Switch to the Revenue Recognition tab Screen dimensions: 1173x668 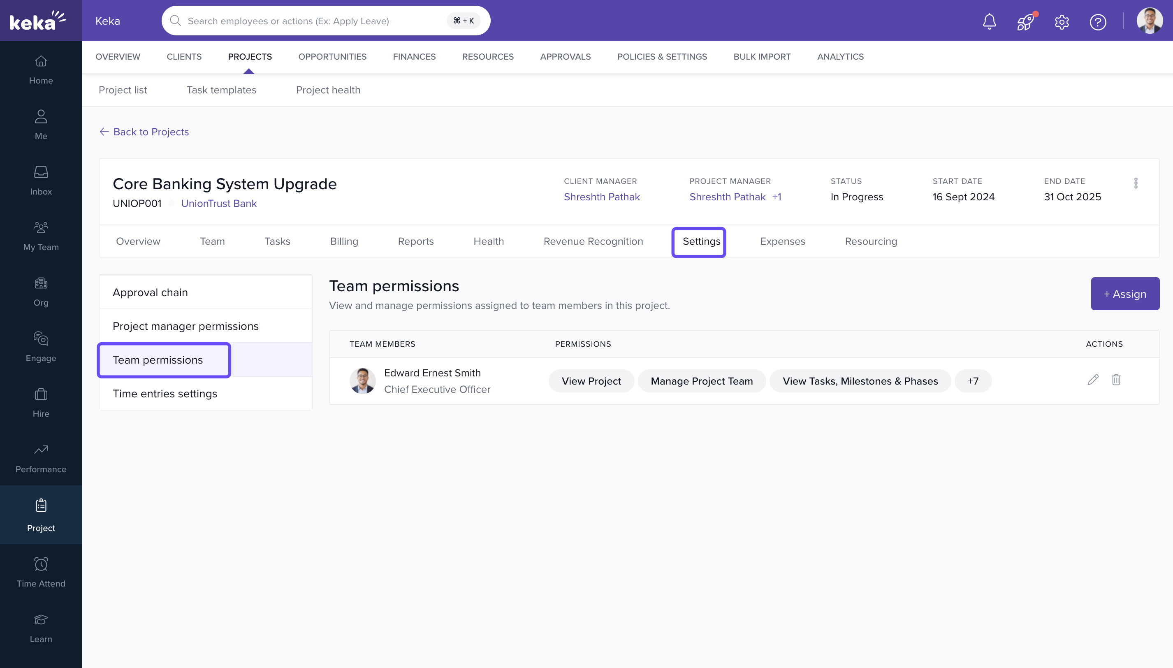pyautogui.click(x=593, y=241)
